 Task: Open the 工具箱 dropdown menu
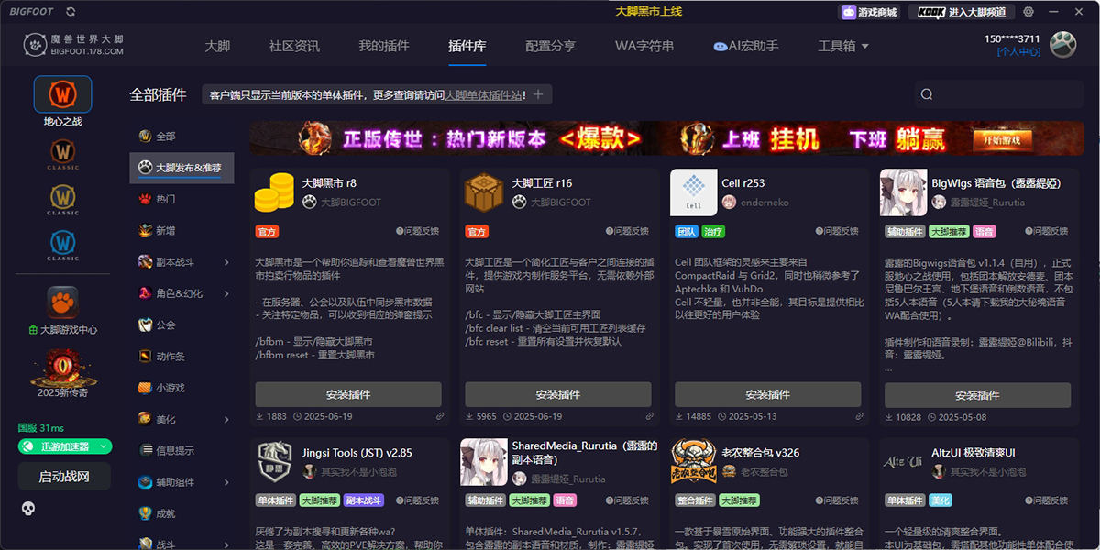[x=841, y=44]
